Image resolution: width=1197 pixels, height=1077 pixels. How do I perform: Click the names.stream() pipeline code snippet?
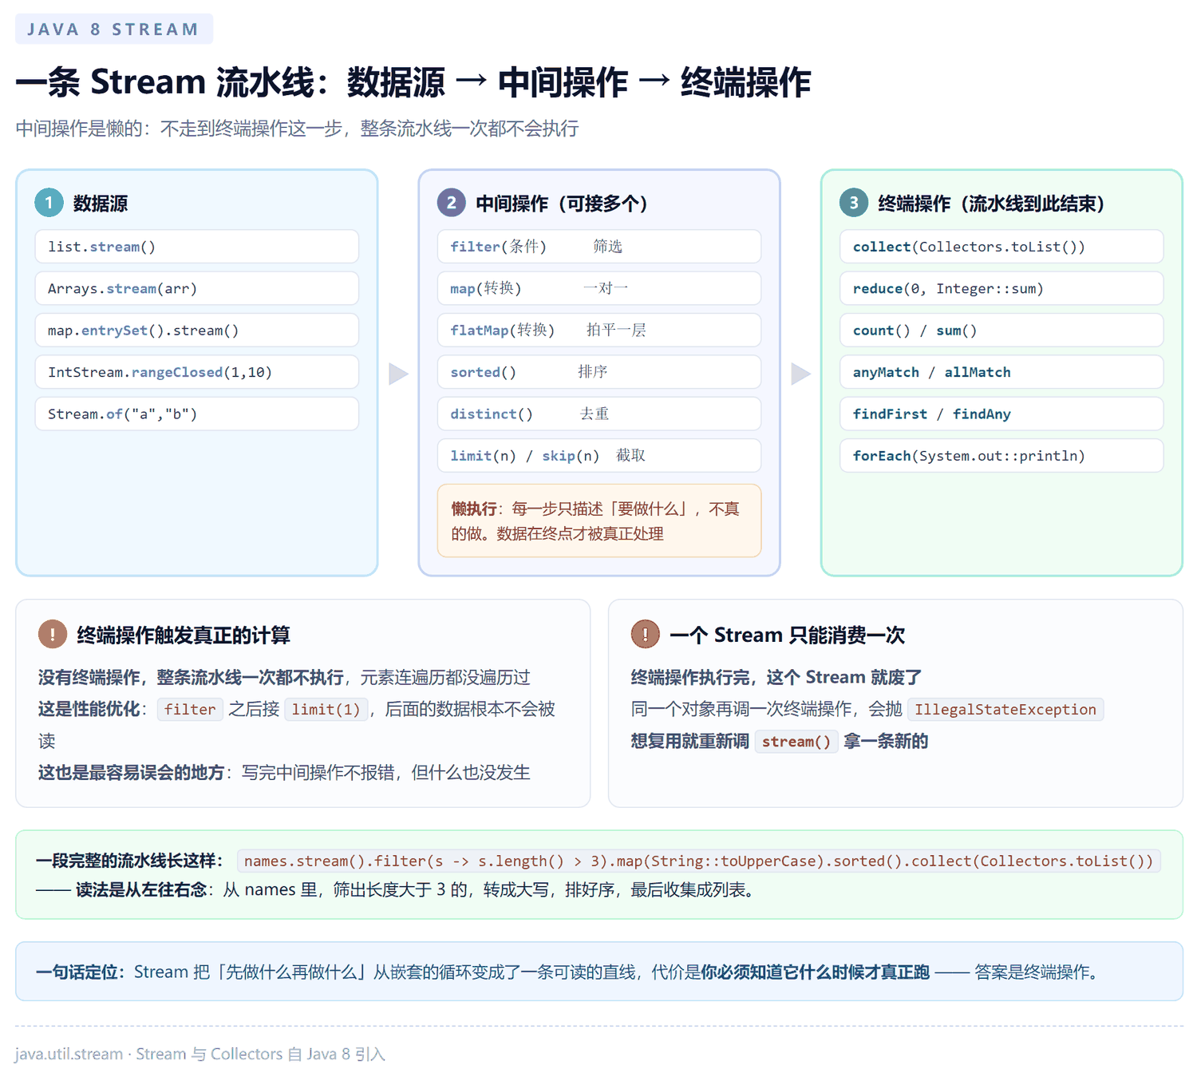699,861
